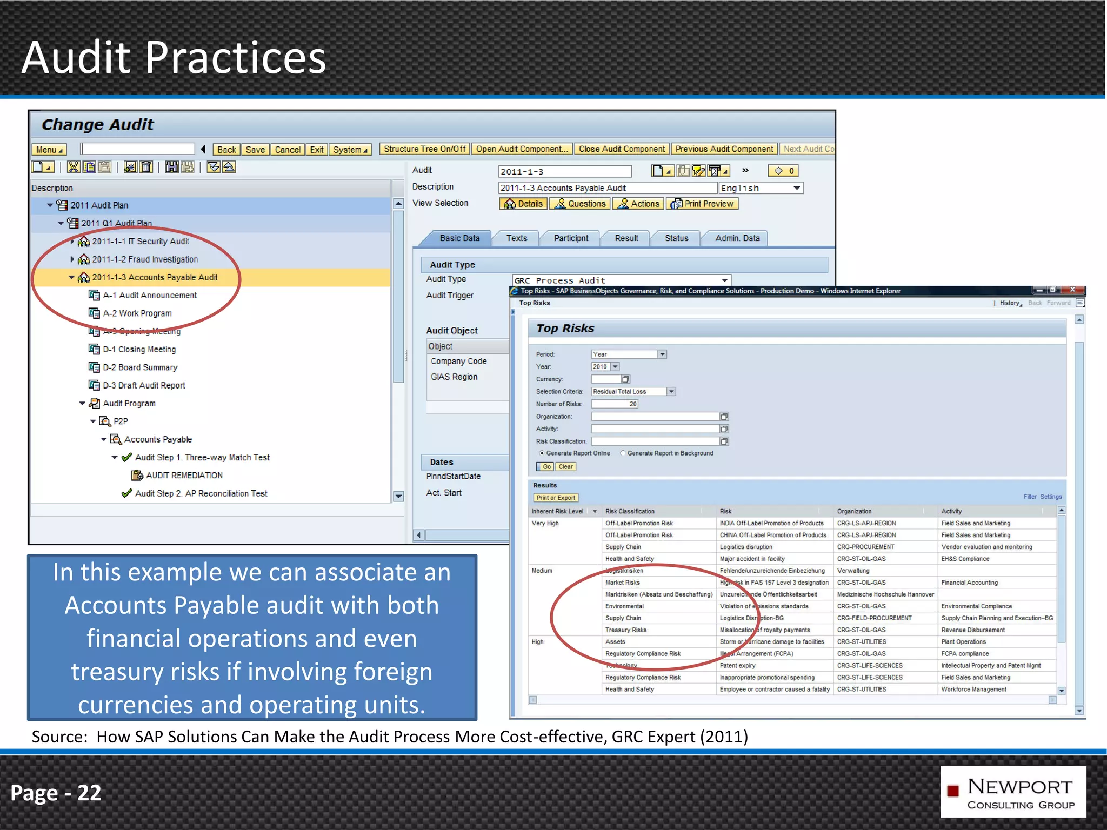This screenshot has height=830, width=1107.
Task: Click the double-chevron more toolbar icon
Action: point(745,171)
